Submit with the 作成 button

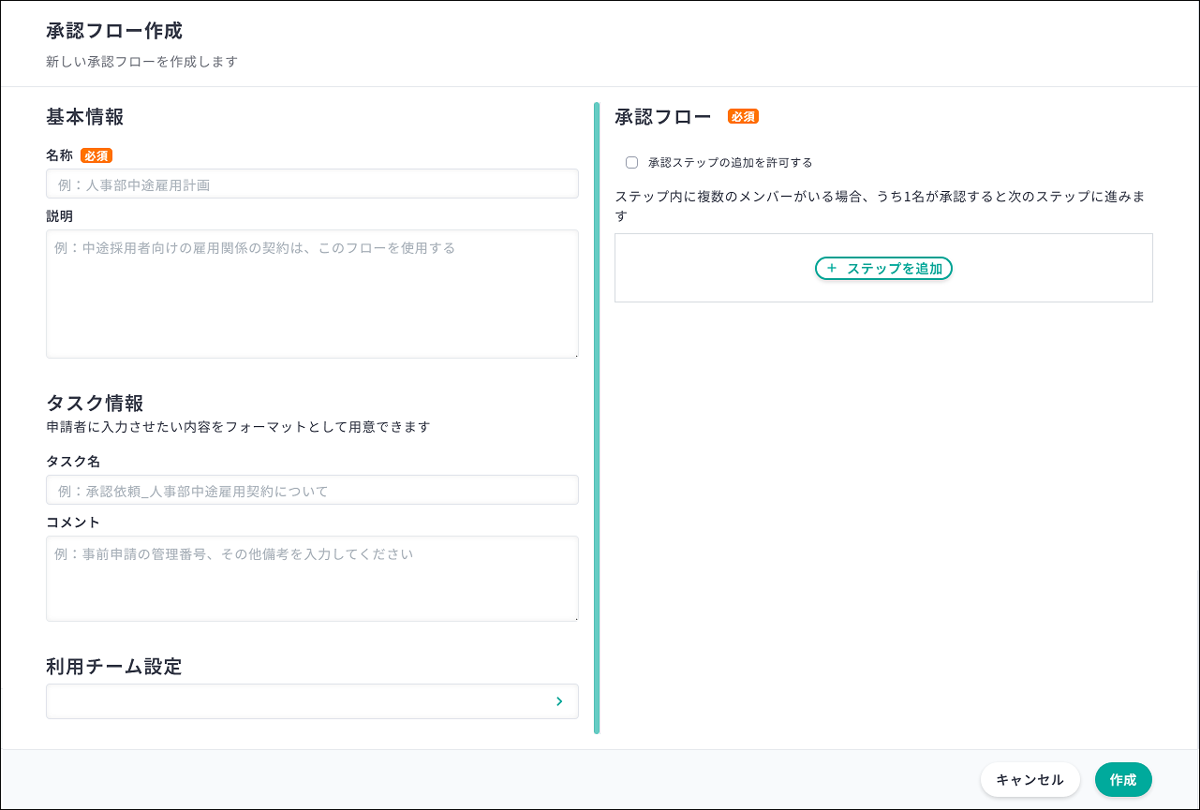pos(1122,780)
